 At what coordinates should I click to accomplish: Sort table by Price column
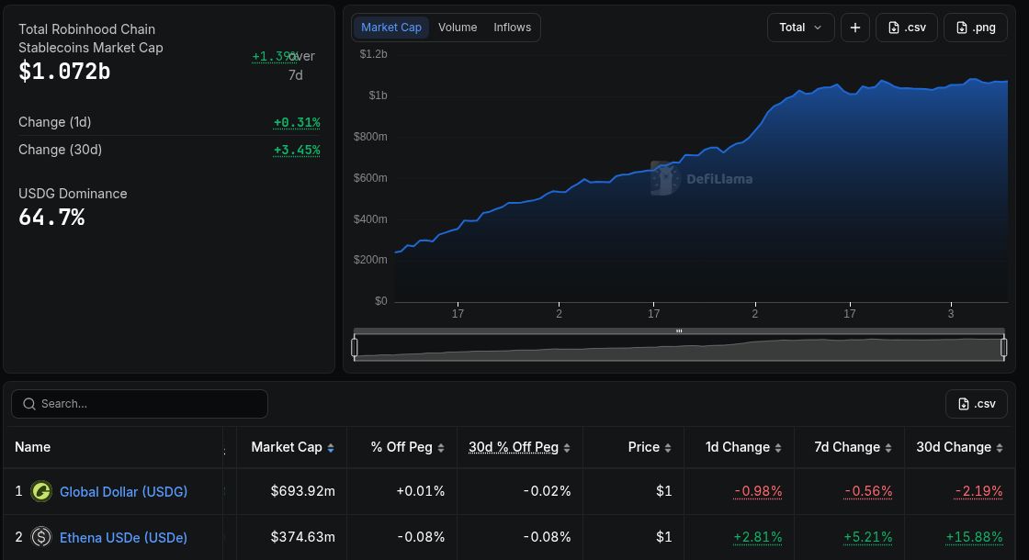[x=650, y=447]
